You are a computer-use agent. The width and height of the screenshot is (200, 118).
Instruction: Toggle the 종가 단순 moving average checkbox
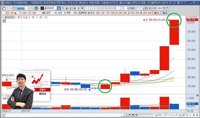(16, 17)
